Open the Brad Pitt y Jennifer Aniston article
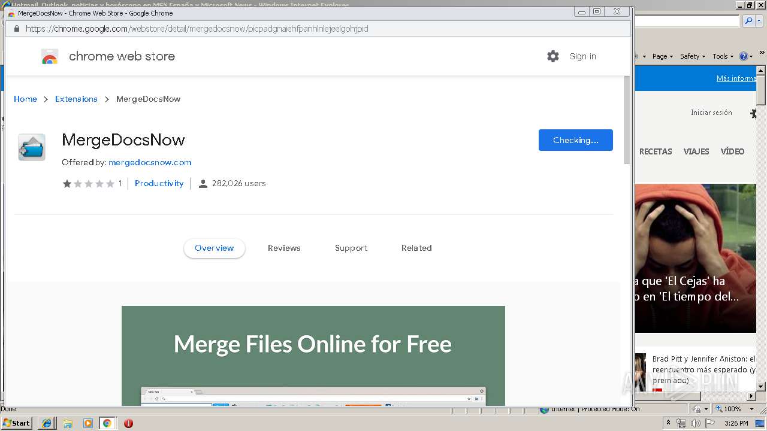 click(x=703, y=369)
